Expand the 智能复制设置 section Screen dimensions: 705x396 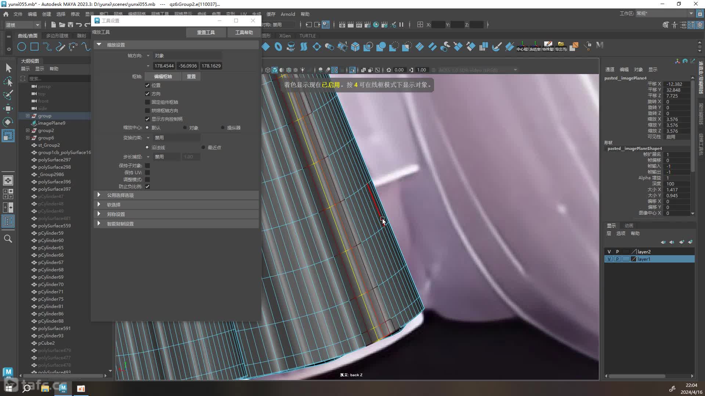click(x=99, y=224)
